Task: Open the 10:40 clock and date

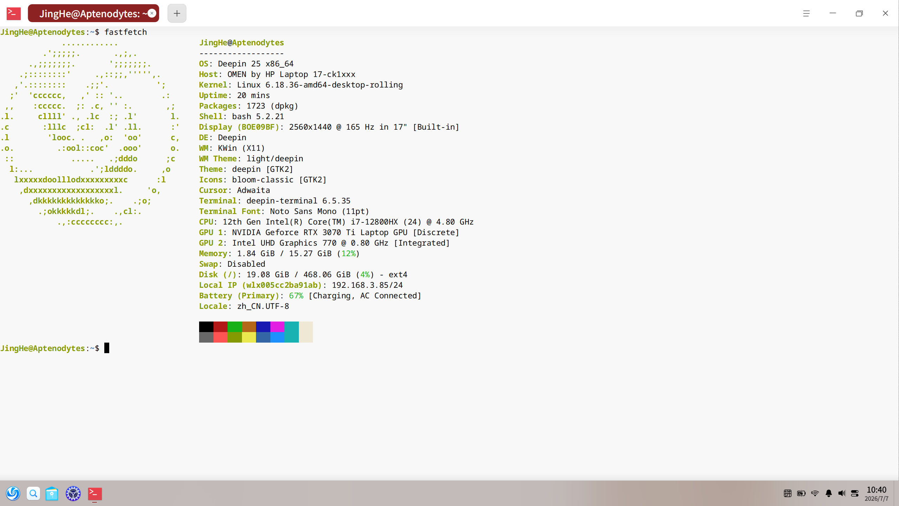Action: [x=877, y=494]
